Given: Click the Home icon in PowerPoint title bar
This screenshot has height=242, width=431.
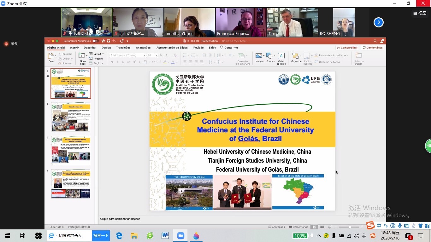Looking at the screenshot, I should pos(103,41).
